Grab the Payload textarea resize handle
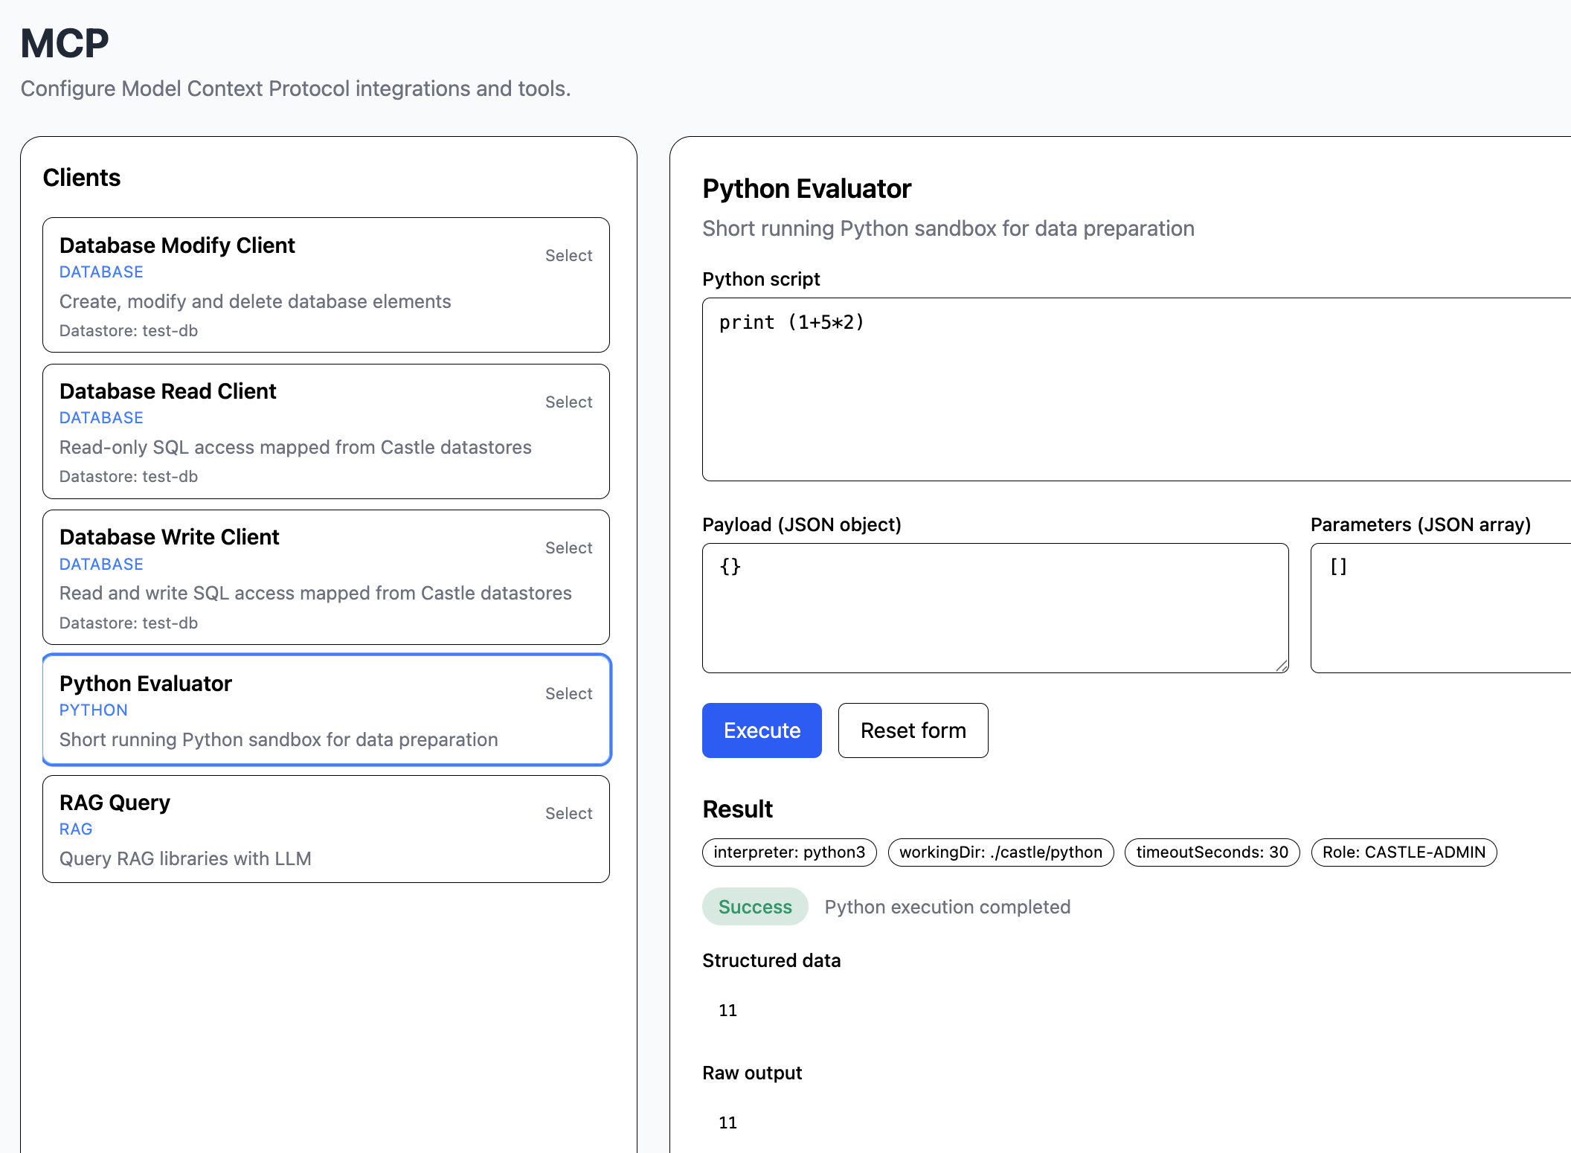The image size is (1571, 1153). pos(1282,666)
